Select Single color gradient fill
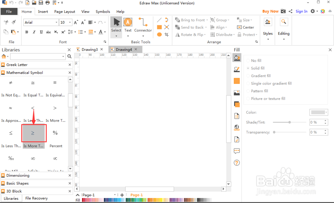Screen dimensions: 334x203 coord(269,83)
